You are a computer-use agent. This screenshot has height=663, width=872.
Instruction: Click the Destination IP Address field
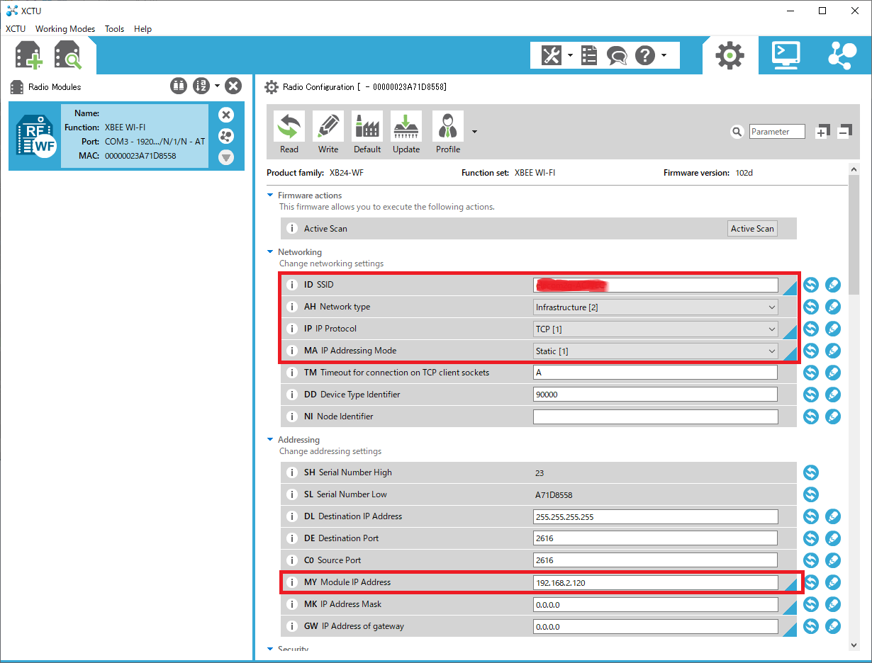[655, 516]
